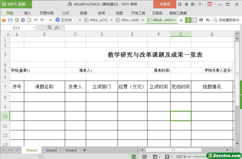Select column header D

tap(102, 34)
